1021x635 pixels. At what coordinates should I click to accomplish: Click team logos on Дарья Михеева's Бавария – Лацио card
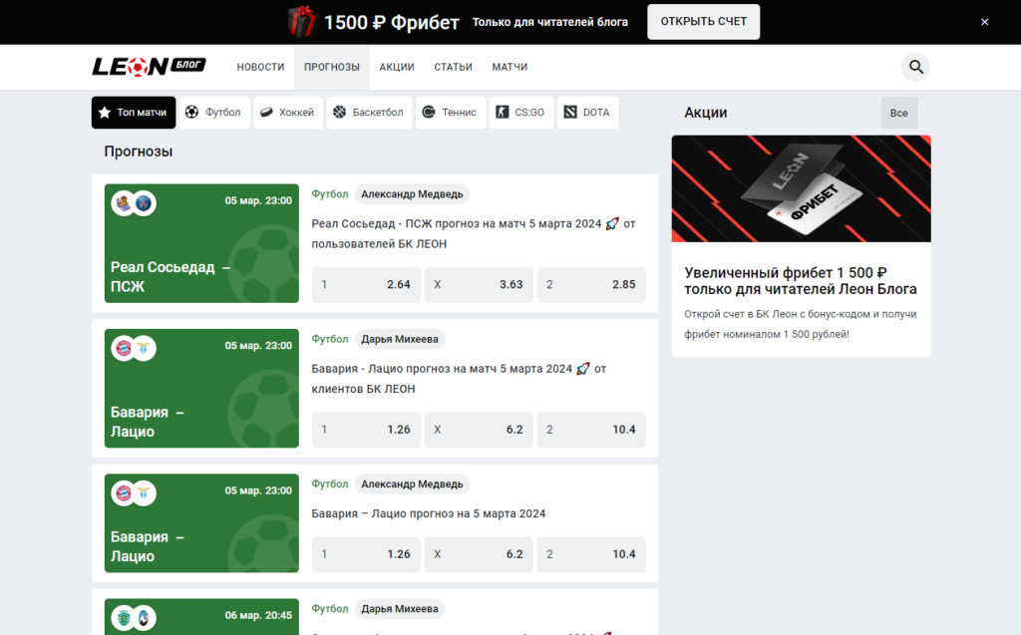(134, 349)
